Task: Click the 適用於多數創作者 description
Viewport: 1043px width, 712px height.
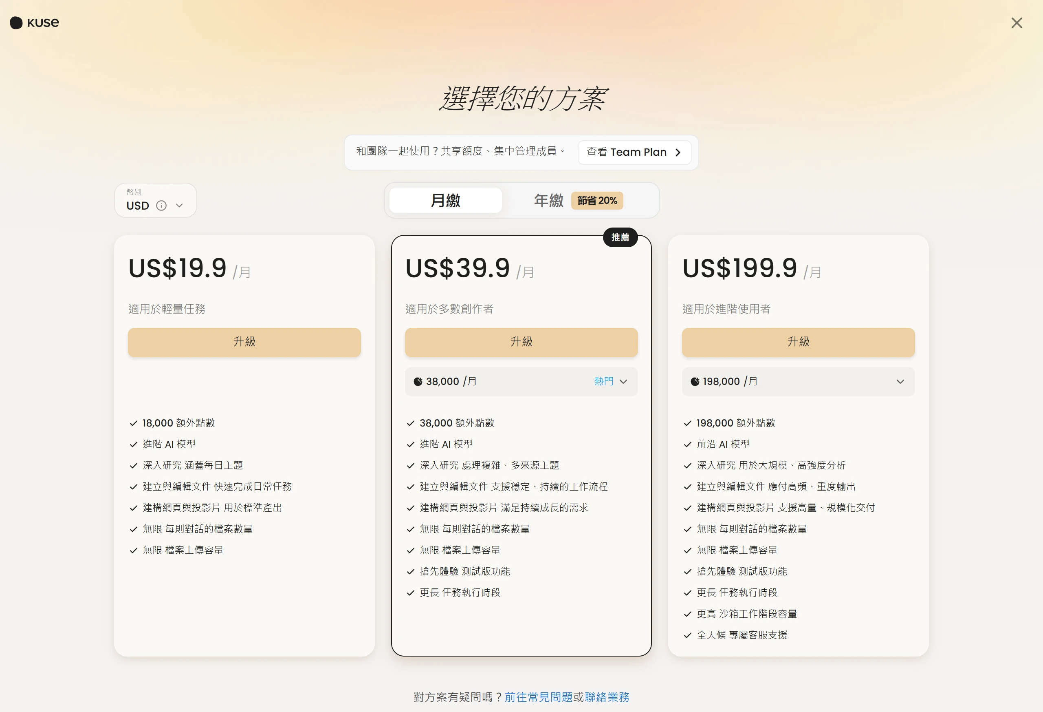Action: (449, 309)
